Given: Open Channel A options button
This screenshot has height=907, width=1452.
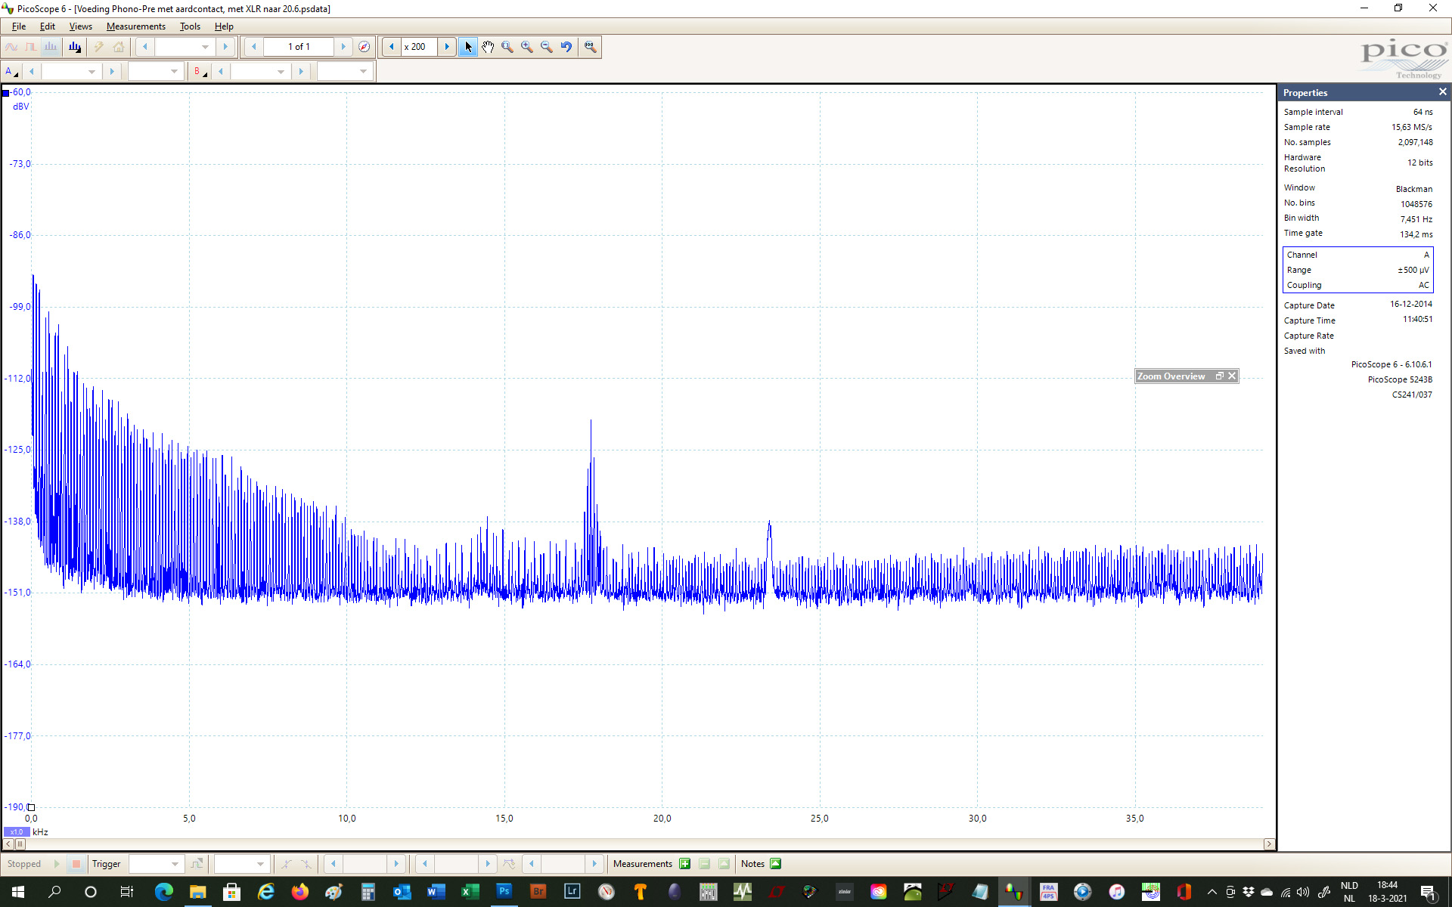Looking at the screenshot, I should (11, 71).
